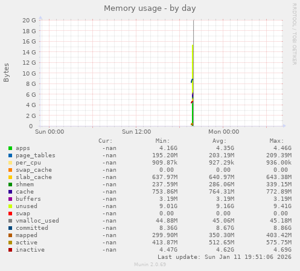Click the 'mapped' legend label
The height and width of the screenshot is (271, 300).
(27, 235)
